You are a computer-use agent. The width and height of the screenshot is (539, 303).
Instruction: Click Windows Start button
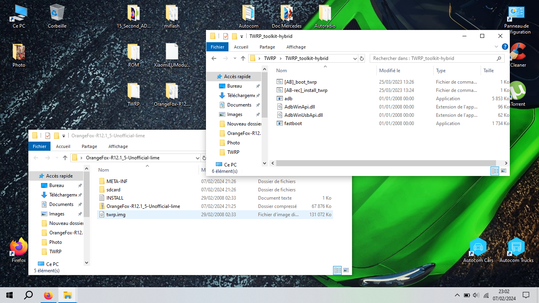click(x=9, y=295)
